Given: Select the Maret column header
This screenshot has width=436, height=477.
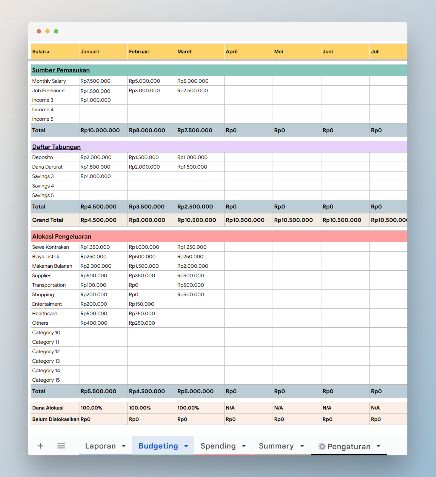Looking at the screenshot, I should [200, 51].
